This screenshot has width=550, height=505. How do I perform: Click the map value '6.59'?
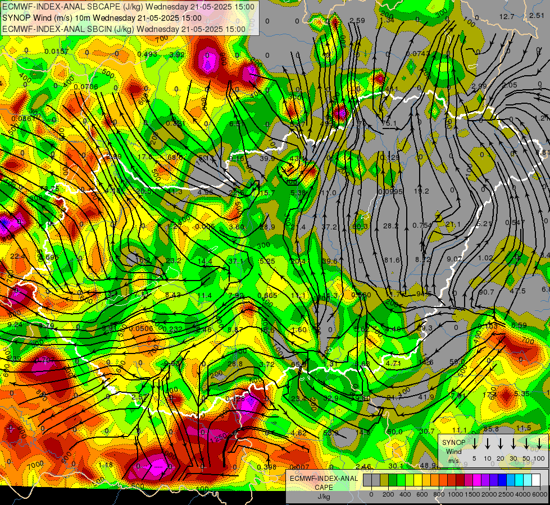pyautogui.click(x=519, y=325)
